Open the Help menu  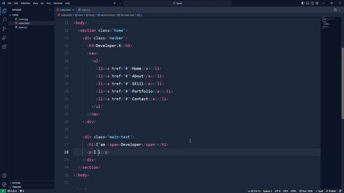point(68,3)
